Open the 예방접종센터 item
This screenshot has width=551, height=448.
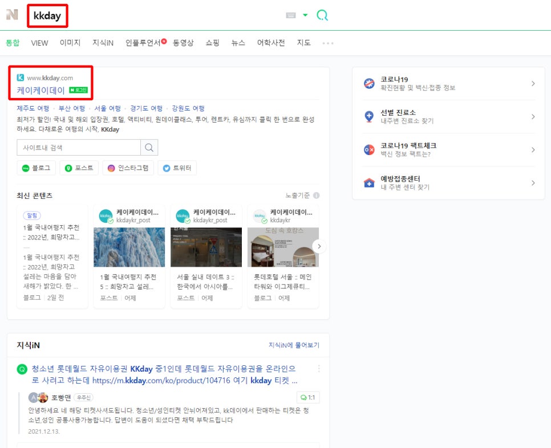[x=448, y=183]
